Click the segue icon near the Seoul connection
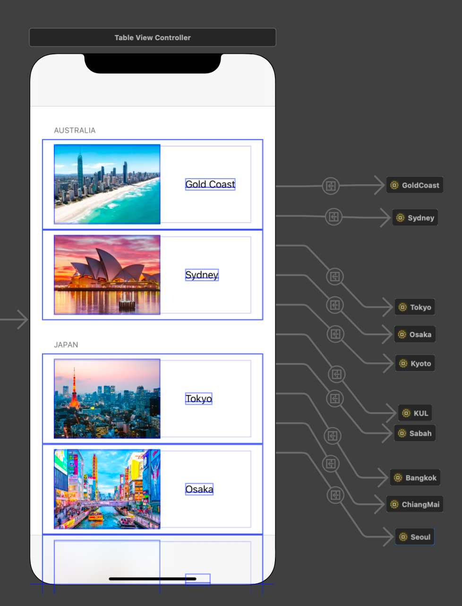The height and width of the screenshot is (606, 462). [x=336, y=495]
